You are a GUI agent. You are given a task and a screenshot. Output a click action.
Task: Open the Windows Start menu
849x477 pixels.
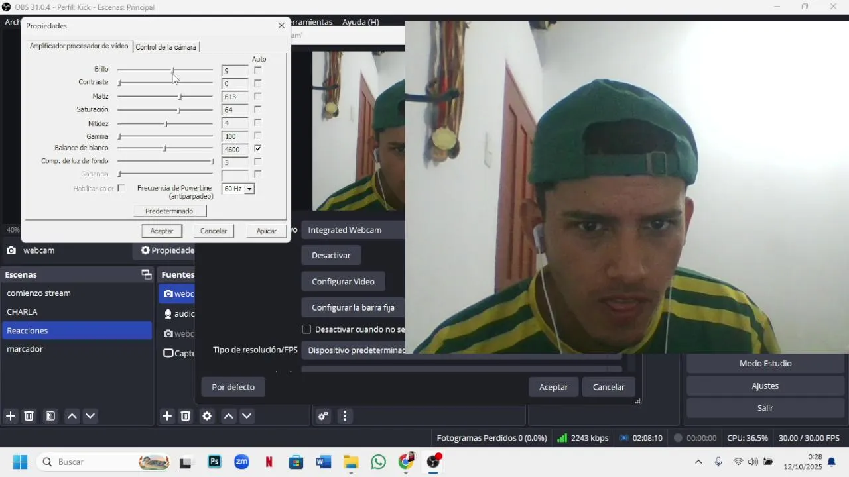tap(20, 462)
